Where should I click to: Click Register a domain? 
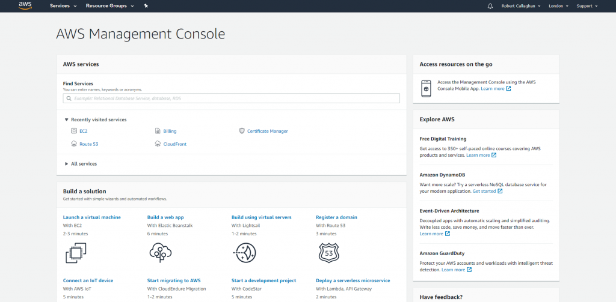pos(336,217)
